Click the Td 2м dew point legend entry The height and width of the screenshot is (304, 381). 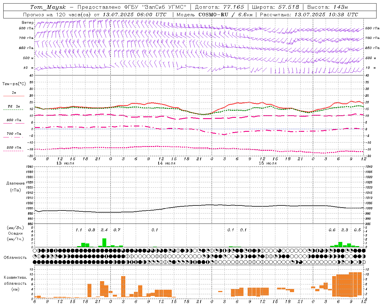tap(14, 106)
